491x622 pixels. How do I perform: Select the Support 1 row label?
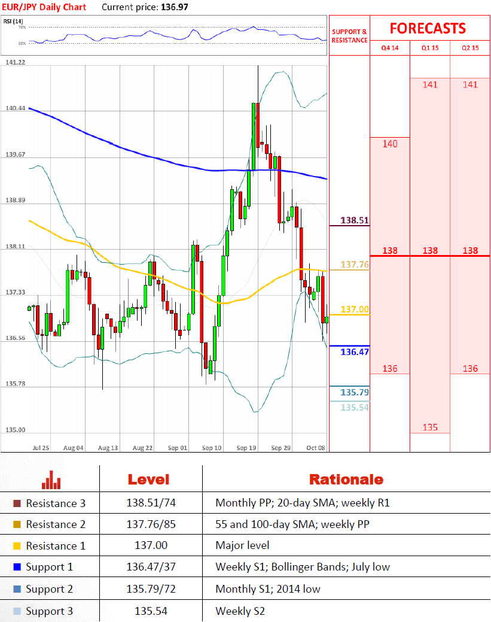[x=50, y=568]
